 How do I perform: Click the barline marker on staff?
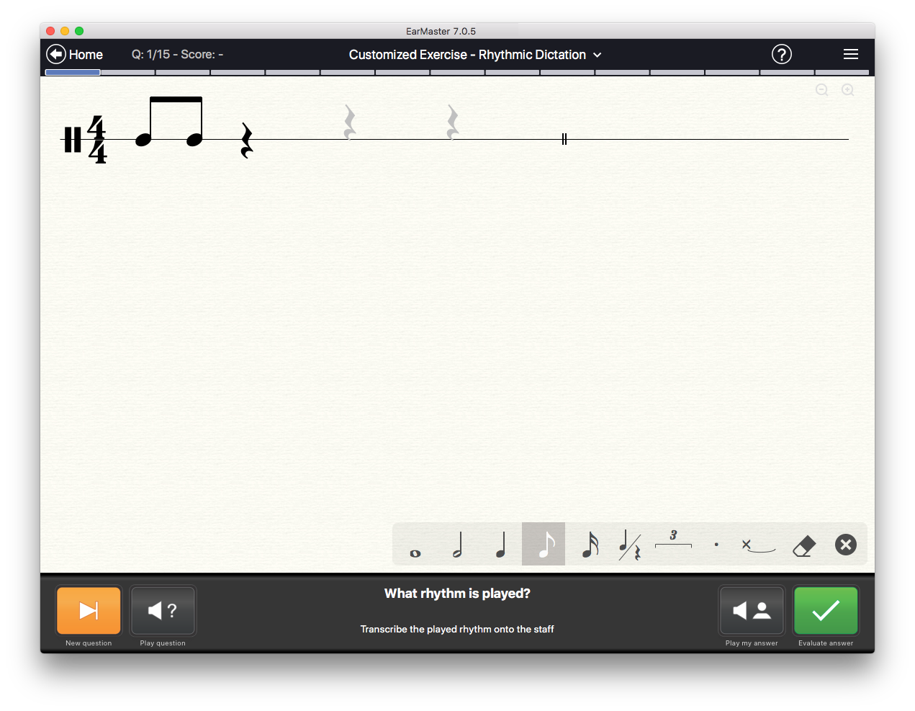(564, 139)
